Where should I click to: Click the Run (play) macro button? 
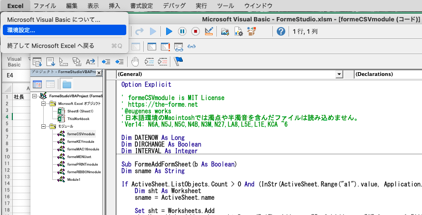coord(169,31)
